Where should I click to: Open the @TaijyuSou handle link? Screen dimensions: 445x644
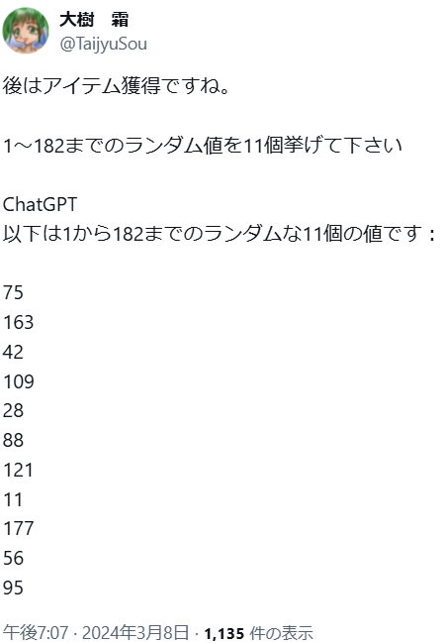[x=103, y=44]
